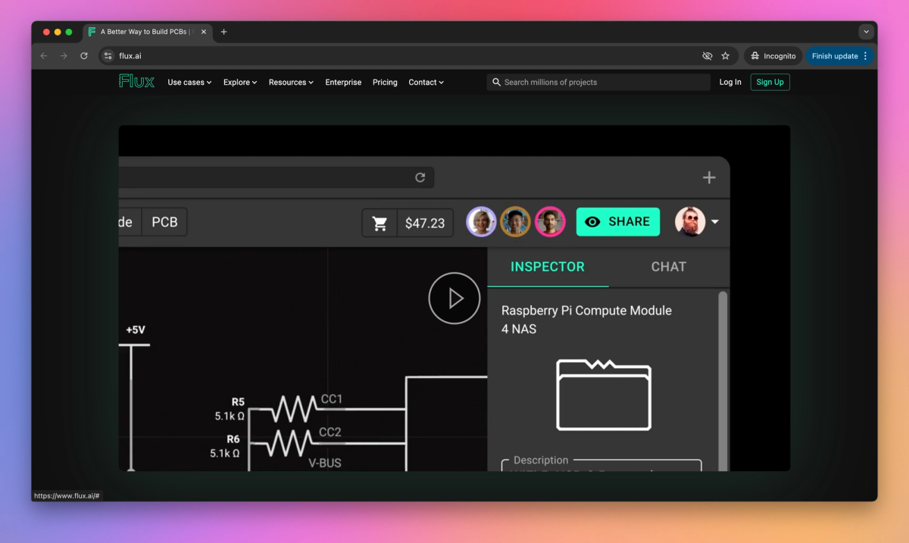Click the Log In link
The width and height of the screenshot is (909, 543).
tap(730, 82)
